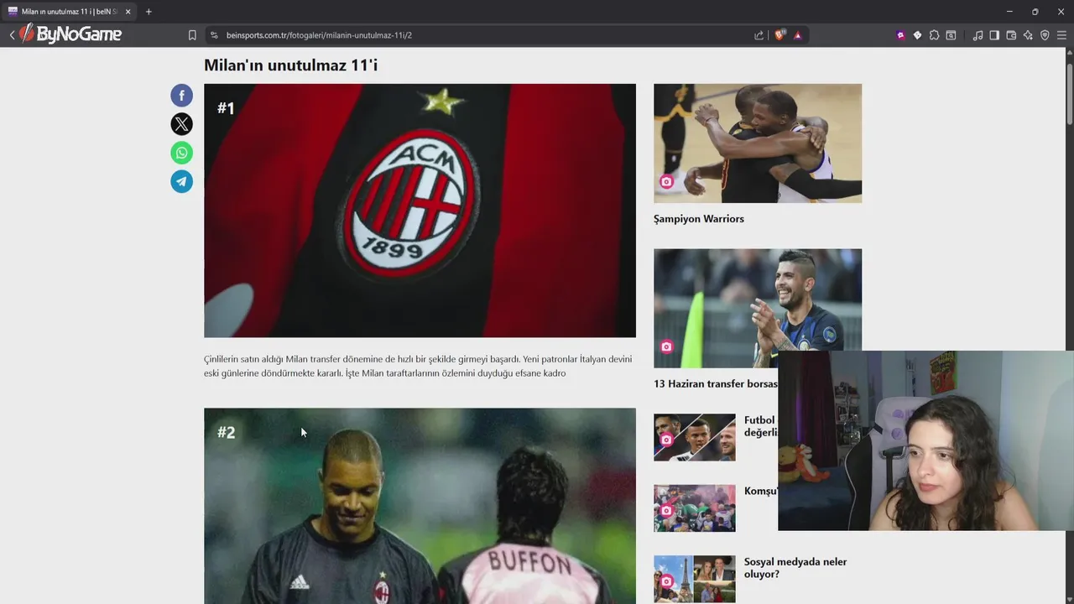
Task: Share the article via Telegram
Action: tap(181, 181)
